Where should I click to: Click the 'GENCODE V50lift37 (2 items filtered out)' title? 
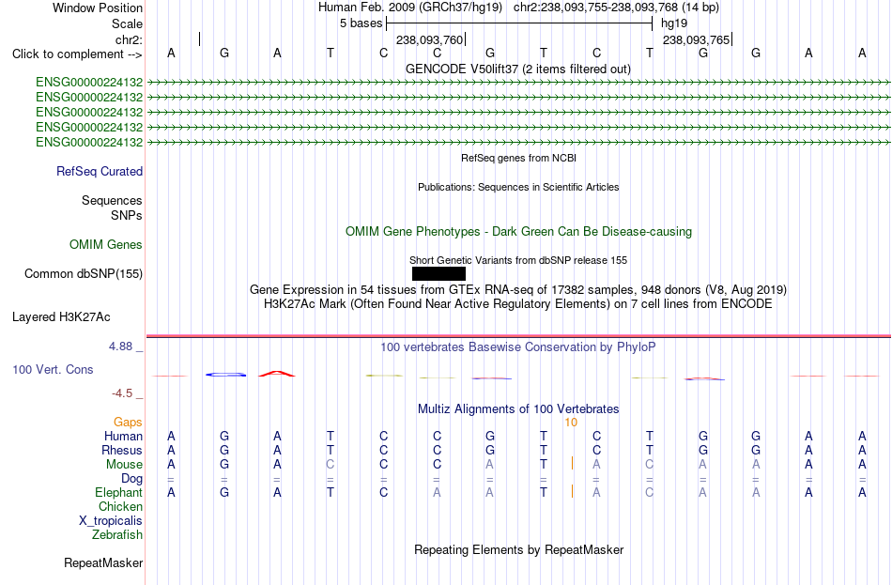tap(518, 69)
